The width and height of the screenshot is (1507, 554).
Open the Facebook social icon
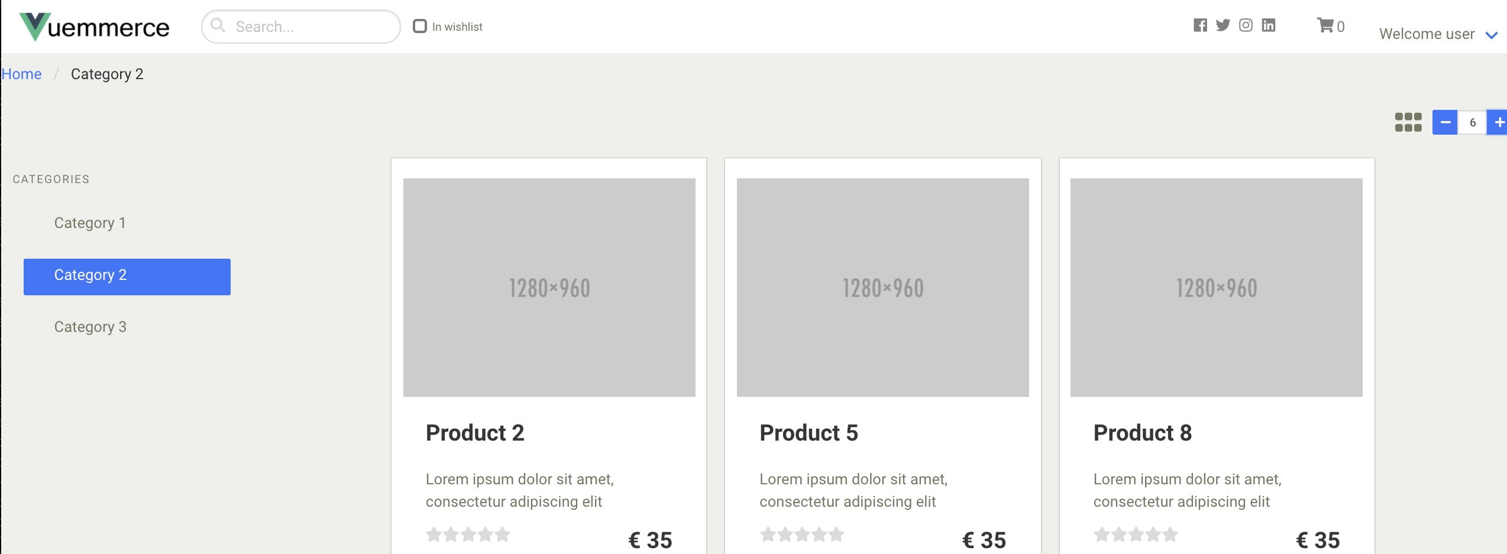point(1200,25)
